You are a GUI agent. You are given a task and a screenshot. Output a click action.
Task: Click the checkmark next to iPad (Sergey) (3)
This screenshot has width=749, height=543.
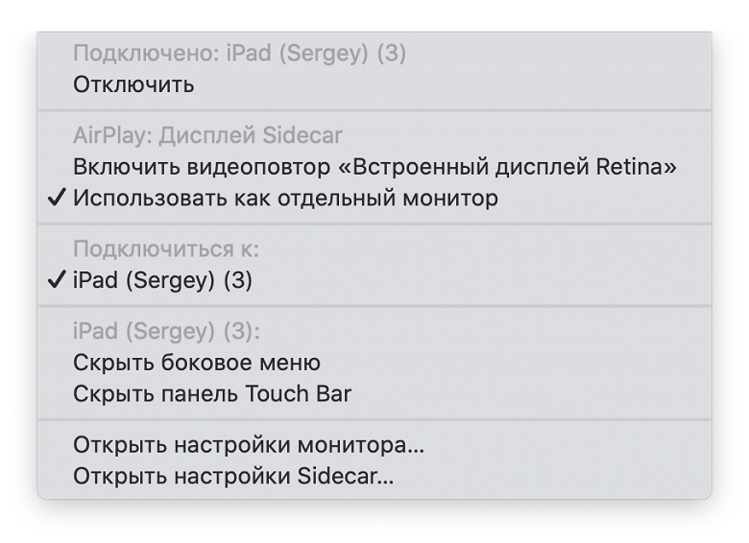click(59, 281)
